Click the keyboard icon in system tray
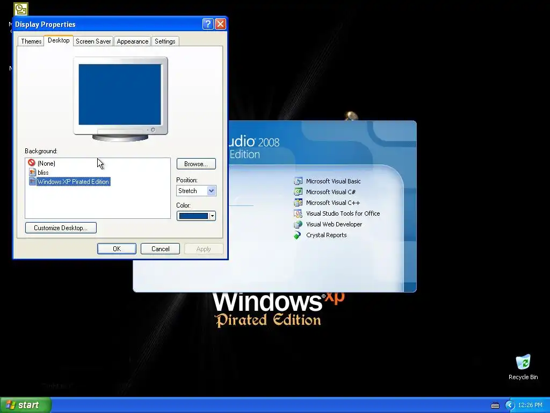 click(495, 405)
